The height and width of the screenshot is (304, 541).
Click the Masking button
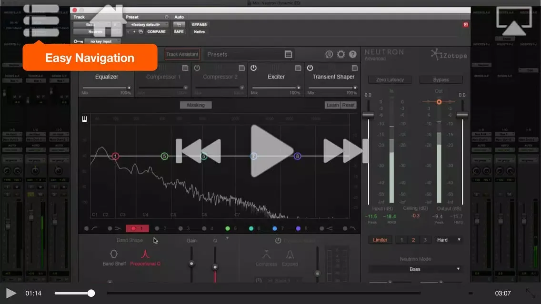196,105
